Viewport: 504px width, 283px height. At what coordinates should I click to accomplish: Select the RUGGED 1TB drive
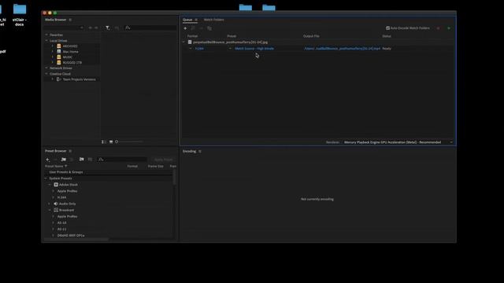72,63
